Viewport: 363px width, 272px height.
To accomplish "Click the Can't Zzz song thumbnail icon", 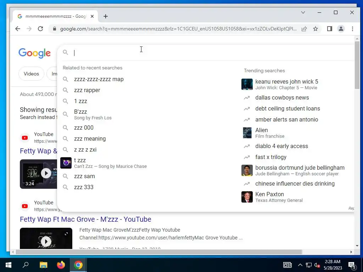I will tap(66, 163).
